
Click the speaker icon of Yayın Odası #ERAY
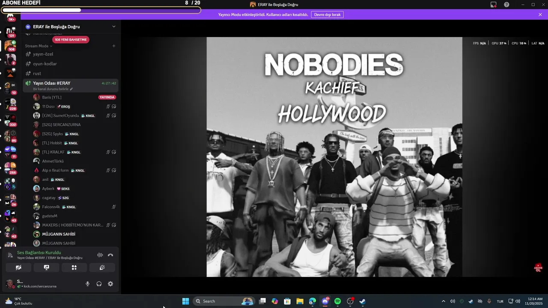tap(28, 83)
